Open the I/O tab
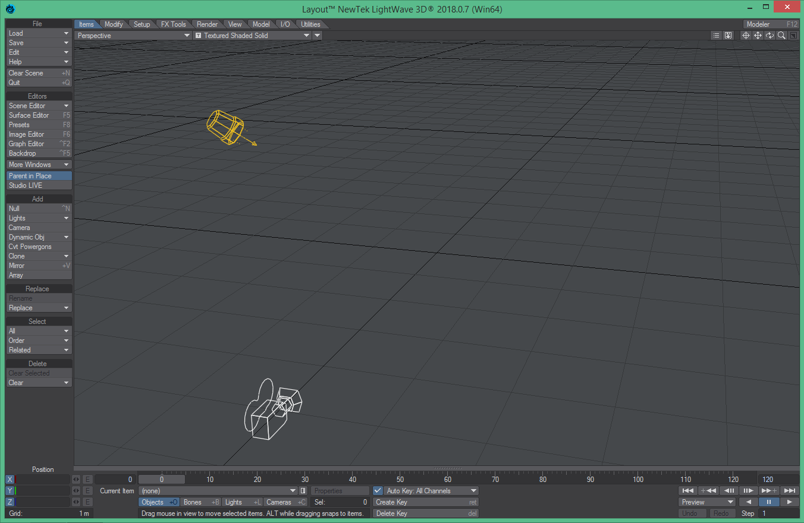The height and width of the screenshot is (523, 804). [285, 24]
